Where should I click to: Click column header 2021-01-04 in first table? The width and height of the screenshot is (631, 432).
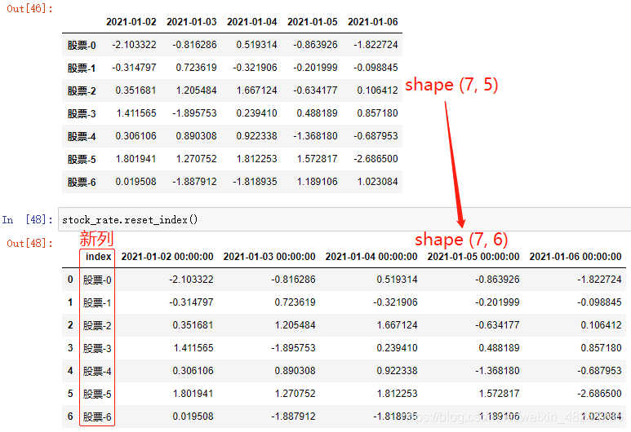[x=252, y=22]
